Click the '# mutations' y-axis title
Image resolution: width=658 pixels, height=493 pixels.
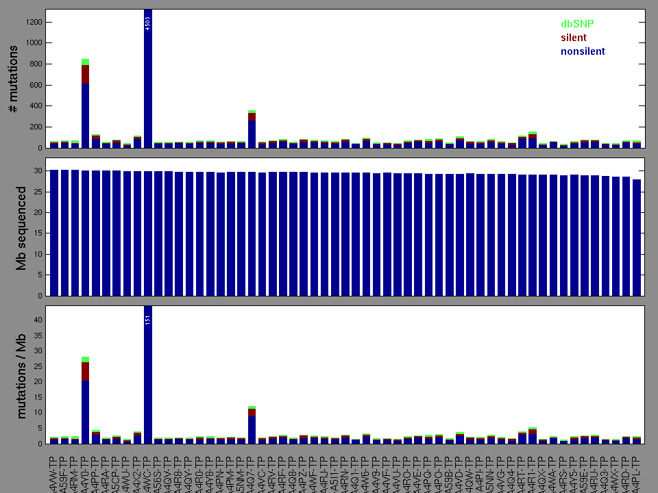tap(13, 80)
